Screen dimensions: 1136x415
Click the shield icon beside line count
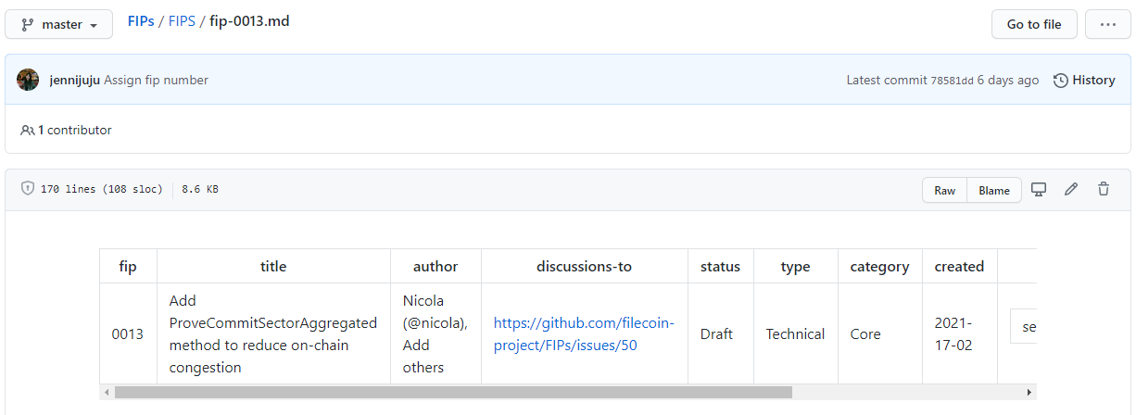point(27,189)
